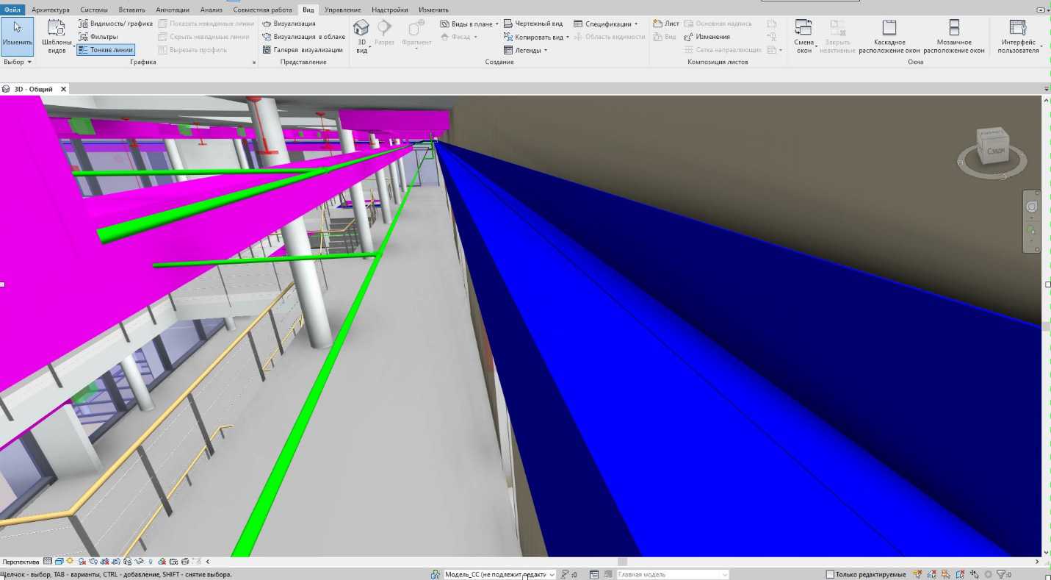The width and height of the screenshot is (1051, 580).
Task: Expand the Выбор panel dropdown
Action: (17, 62)
